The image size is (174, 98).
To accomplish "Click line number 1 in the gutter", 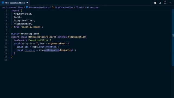I will point(7,11).
